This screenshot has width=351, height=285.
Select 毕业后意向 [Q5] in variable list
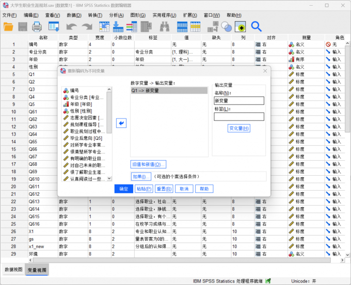pos(85,138)
